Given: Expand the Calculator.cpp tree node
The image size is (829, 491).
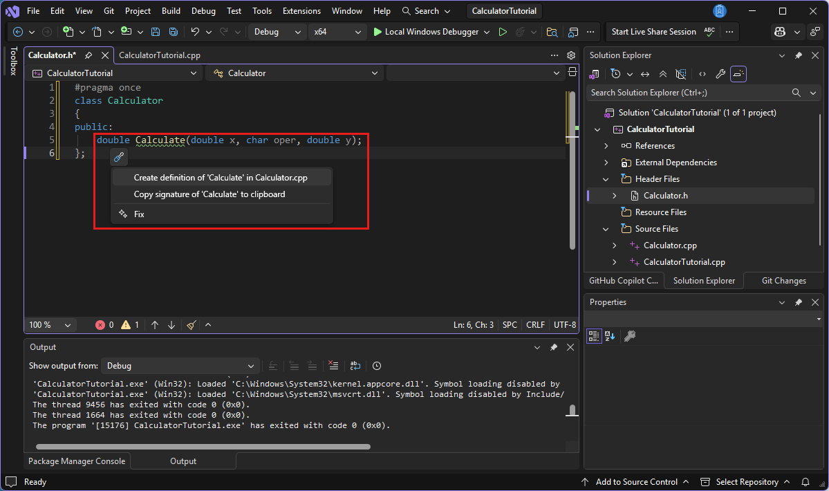Looking at the screenshot, I should [x=615, y=245].
